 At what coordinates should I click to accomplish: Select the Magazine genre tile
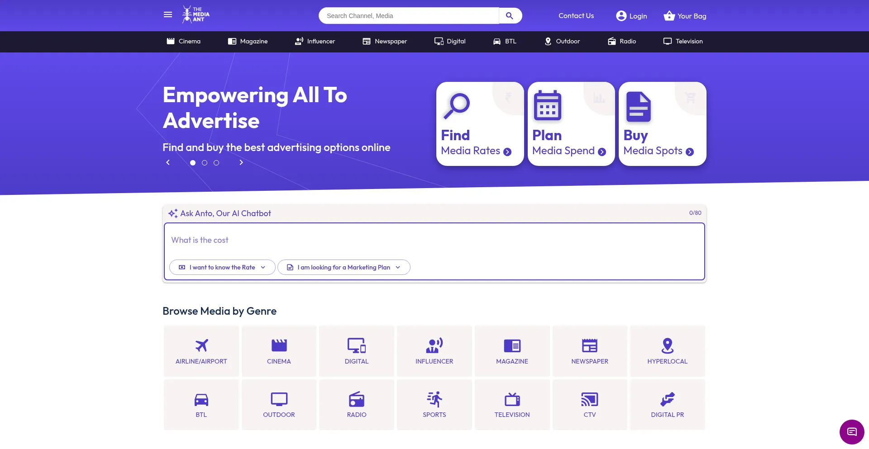point(512,351)
